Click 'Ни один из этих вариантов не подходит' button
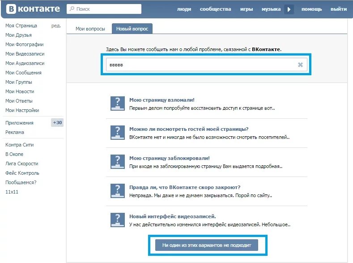The image size is (353, 263). click(207, 245)
